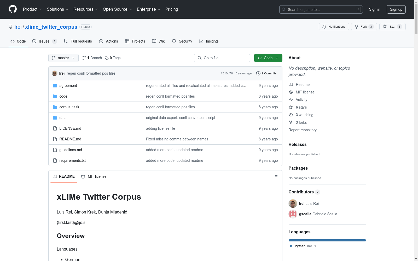
Task: Open the README outline list icon
Action: click(x=276, y=177)
